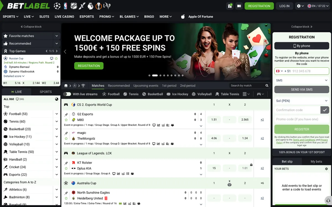Viewport: 332px width, 207px height.
Task: Bet on G2 Esports at odds 1.51
Action: 214,120
